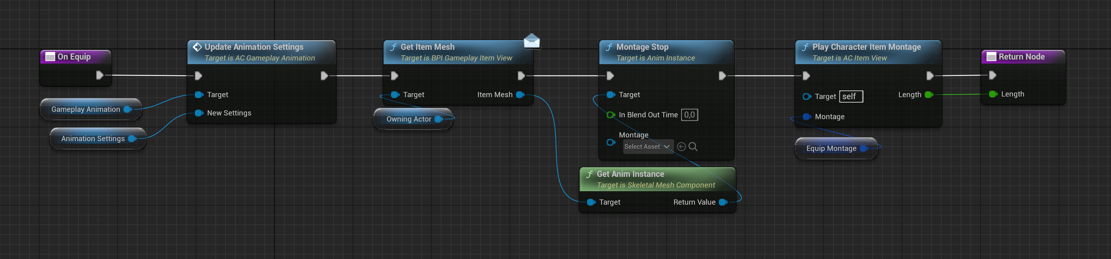This screenshot has height=259, width=1111.
Task: Click Target pin on Update Animation Settings
Action: pos(199,95)
